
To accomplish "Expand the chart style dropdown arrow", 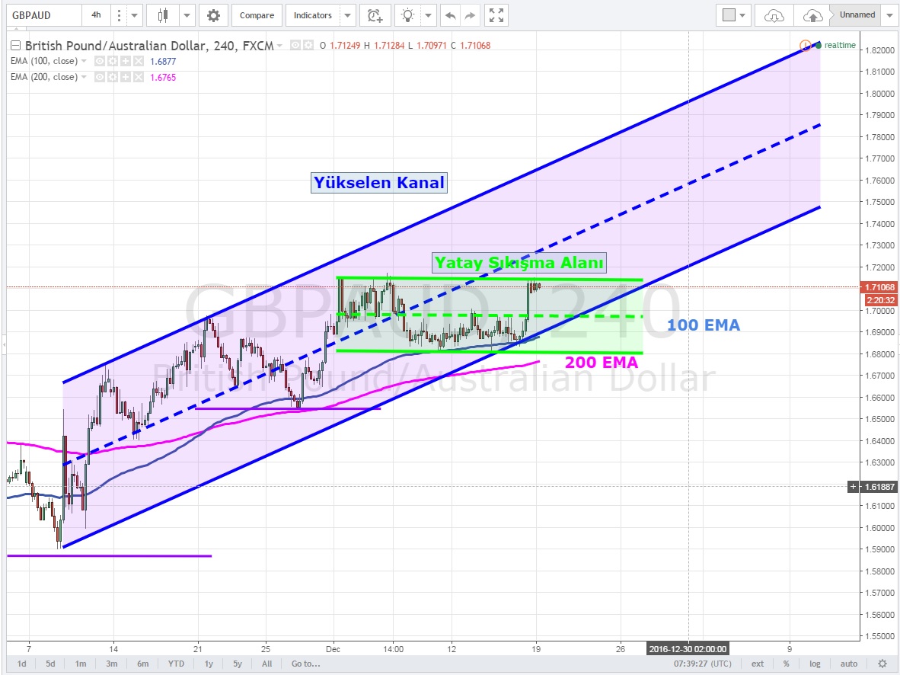I will click(187, 15).
